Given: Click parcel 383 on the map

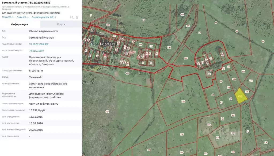Looking at the screenshot, I should pos(243,71).
